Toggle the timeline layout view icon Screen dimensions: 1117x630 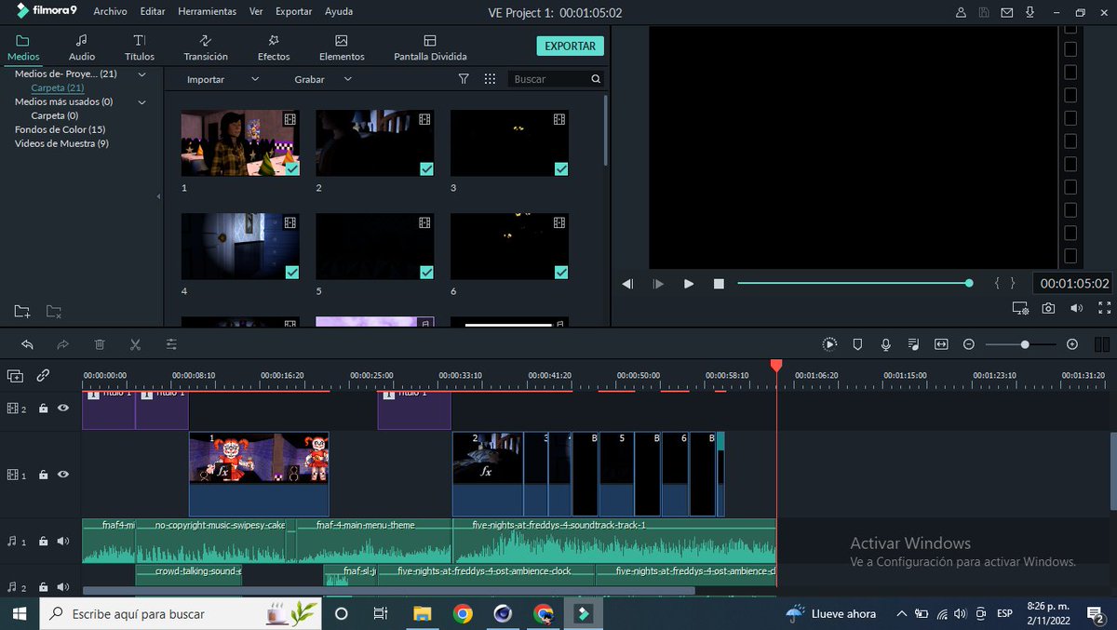[1102, 344]
